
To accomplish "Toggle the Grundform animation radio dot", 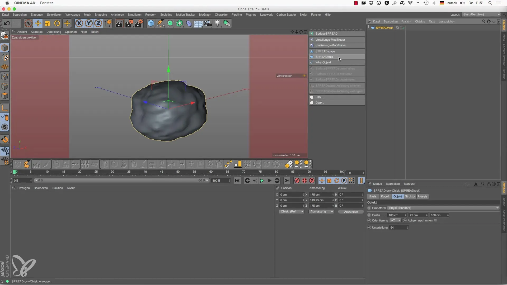I will click(x=369, y=208).
